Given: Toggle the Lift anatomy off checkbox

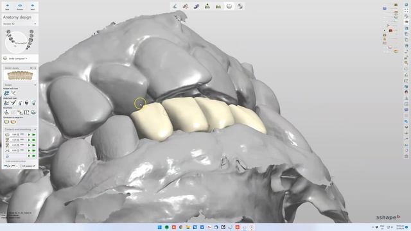Looking at the screenshot, I should click(22, 166).
